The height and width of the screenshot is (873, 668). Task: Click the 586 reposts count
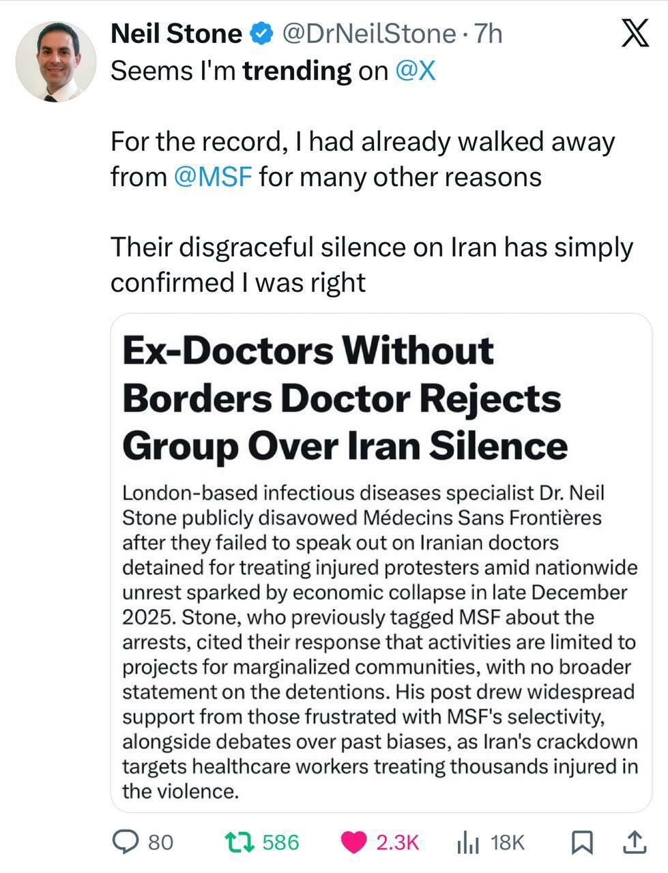coord(280,843)
